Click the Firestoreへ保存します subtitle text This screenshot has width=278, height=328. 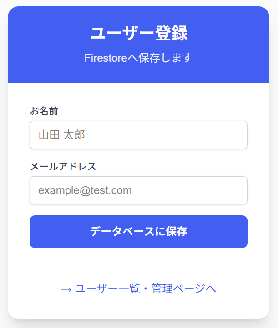pyautogui.click(x=138, y=58)
